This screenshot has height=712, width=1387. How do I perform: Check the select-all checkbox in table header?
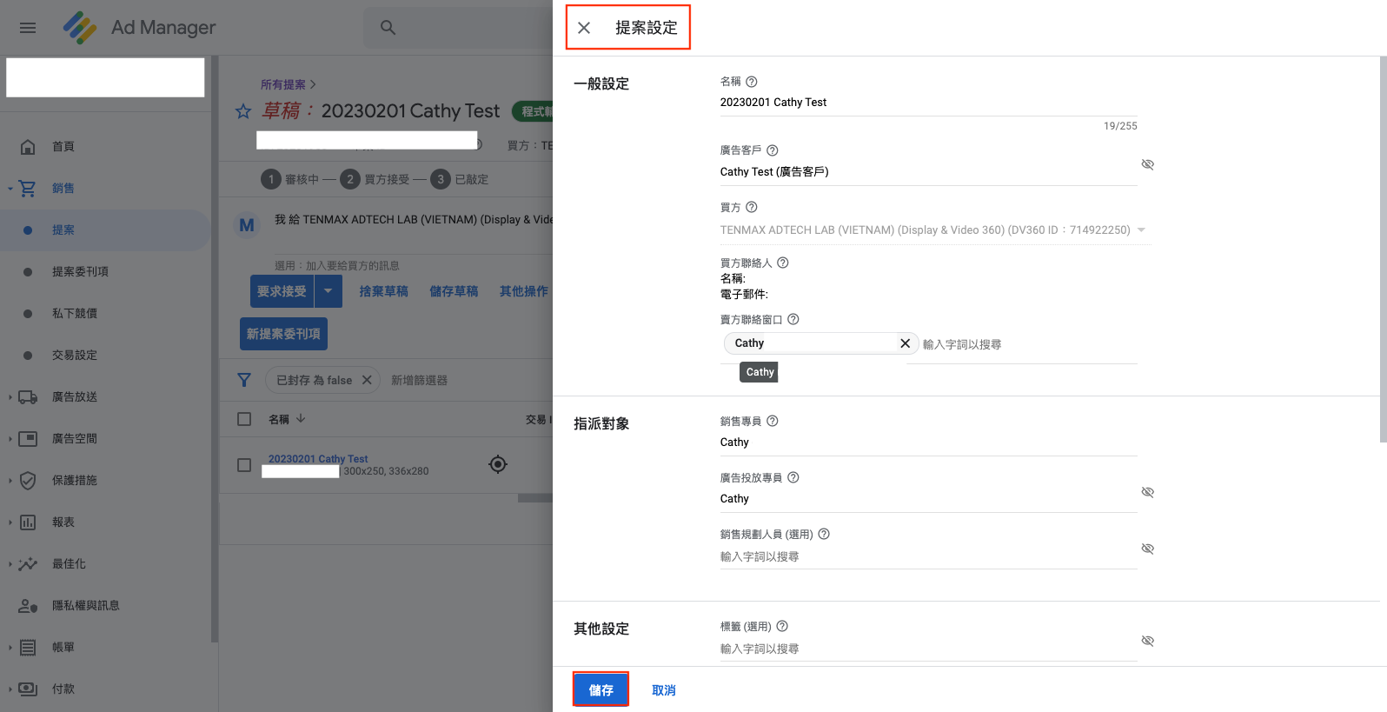pyautogui.click(x=244, y=419)
